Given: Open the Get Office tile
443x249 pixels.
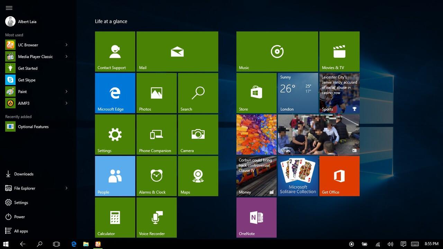Looking at the screenshot, I should click(340, 176).
